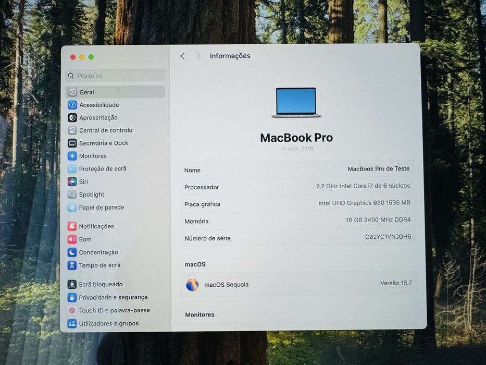Close the settings window red button

(73, 57)
